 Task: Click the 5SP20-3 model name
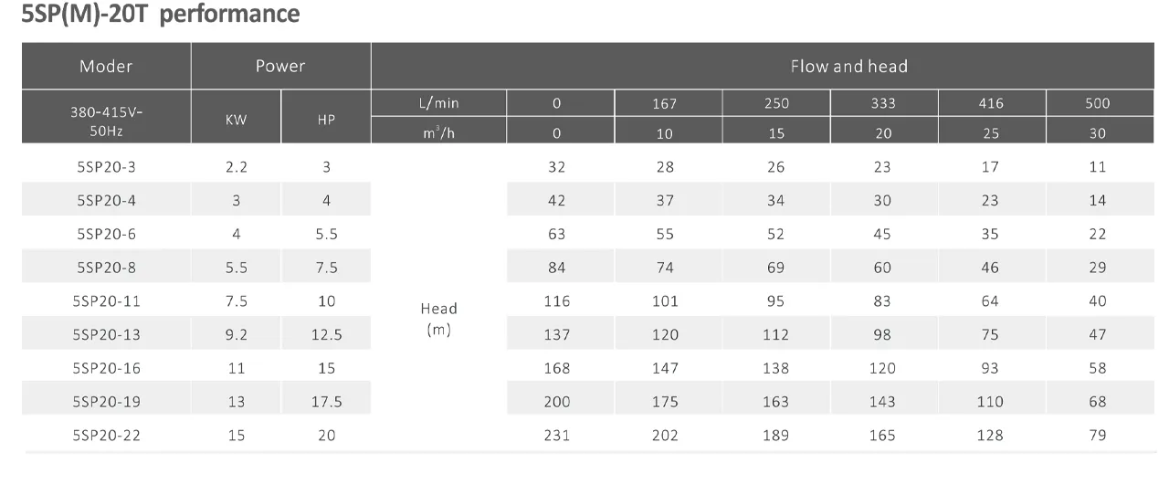tap(106, 167)
